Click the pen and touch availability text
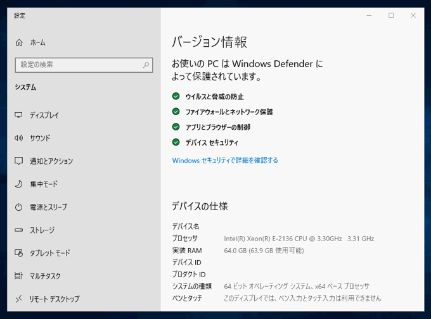This screenshot has height=319, width=431. [302, 298]
